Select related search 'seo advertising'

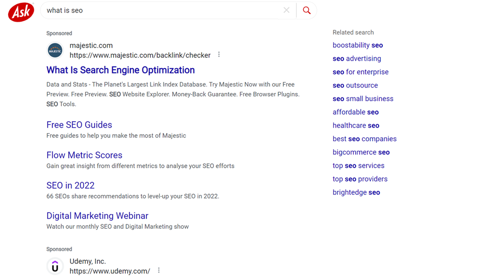tap(356, 59)
